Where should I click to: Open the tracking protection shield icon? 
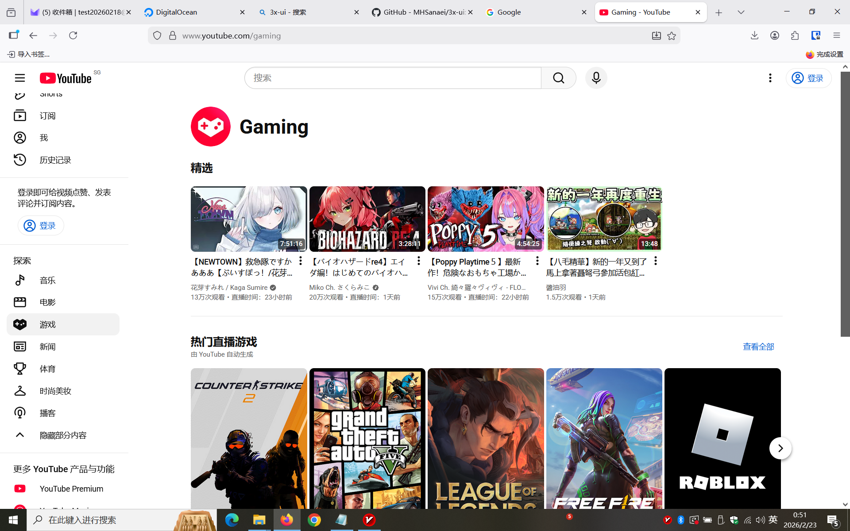pos(157,36)
